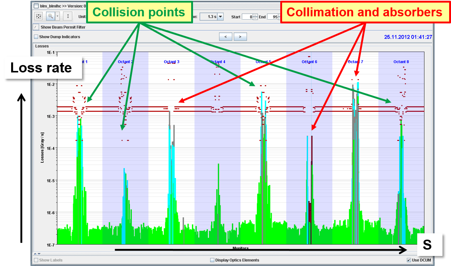Click the split pane collapse arrows
This screenshot has height=266, width=451.
[x=37, y=254]
